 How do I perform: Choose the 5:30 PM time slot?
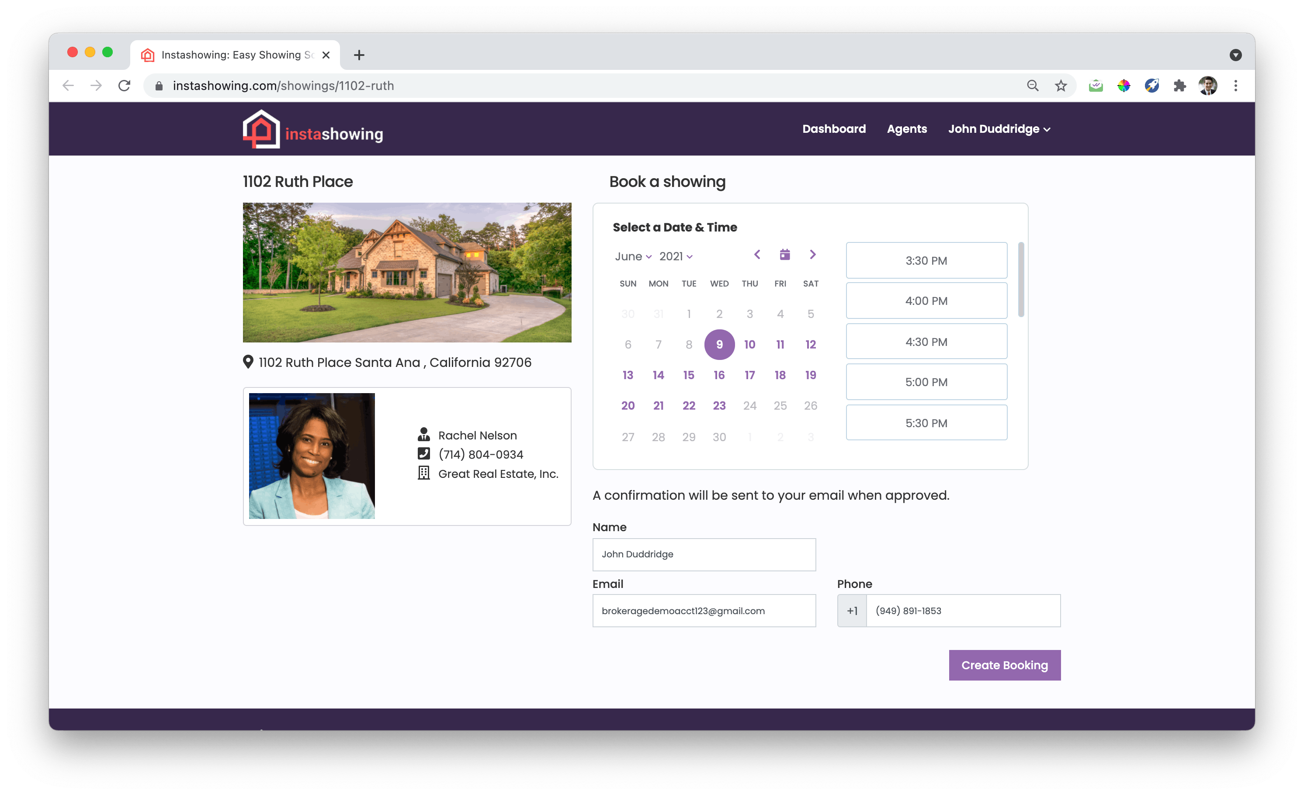point(926,423)
